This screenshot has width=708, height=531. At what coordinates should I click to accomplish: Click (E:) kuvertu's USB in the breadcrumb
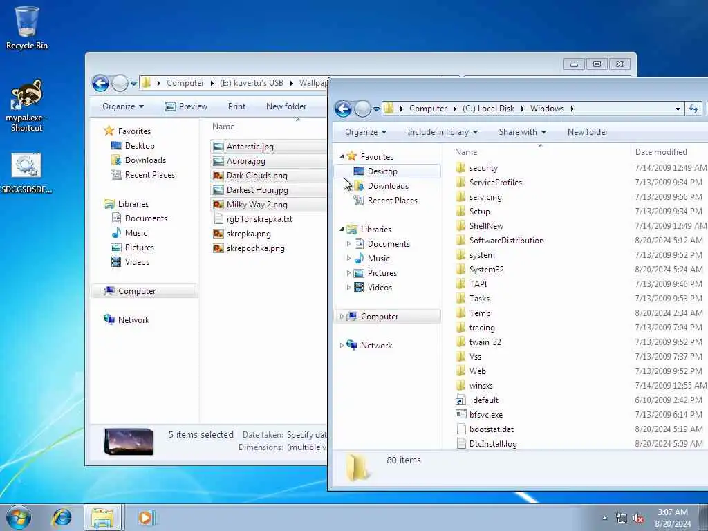click(252, 83)
